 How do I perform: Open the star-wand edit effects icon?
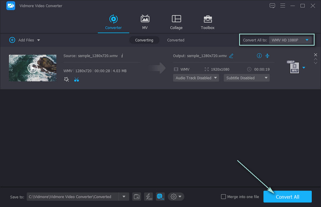[x=67, y=79]
